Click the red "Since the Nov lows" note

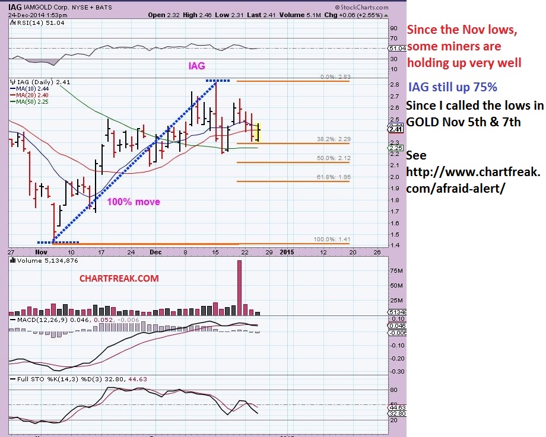pyautogui.click(x=464, y=46)
